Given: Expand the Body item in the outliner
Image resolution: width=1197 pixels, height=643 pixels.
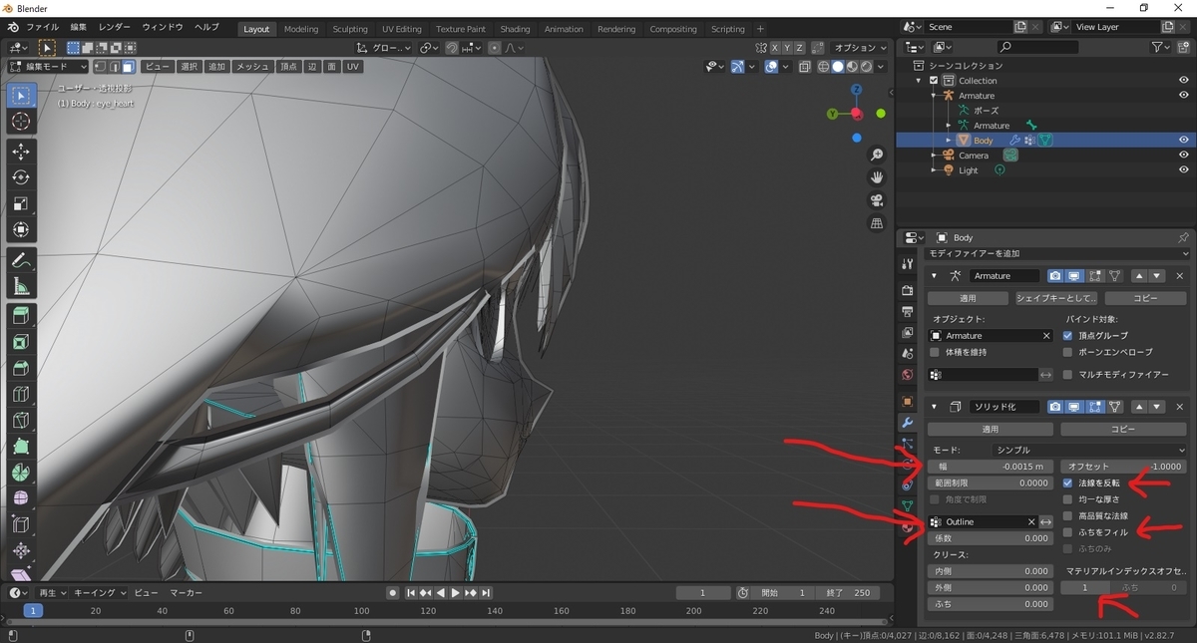Looking at the screenshot, I should [949, 141].
